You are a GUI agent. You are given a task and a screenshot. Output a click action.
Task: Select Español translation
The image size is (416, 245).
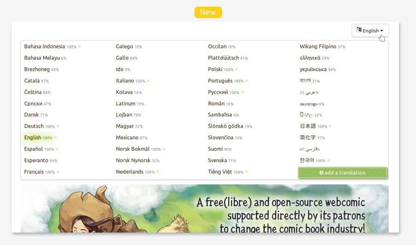pos(34,149)
